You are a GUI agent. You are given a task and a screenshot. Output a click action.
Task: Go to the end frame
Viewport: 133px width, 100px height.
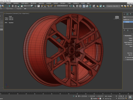click(x=126, y=96)
